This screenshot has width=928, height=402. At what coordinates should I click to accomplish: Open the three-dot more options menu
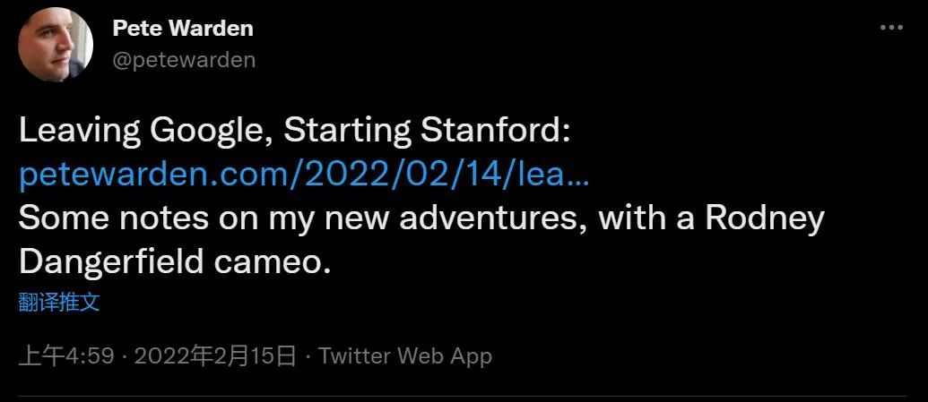891,29
